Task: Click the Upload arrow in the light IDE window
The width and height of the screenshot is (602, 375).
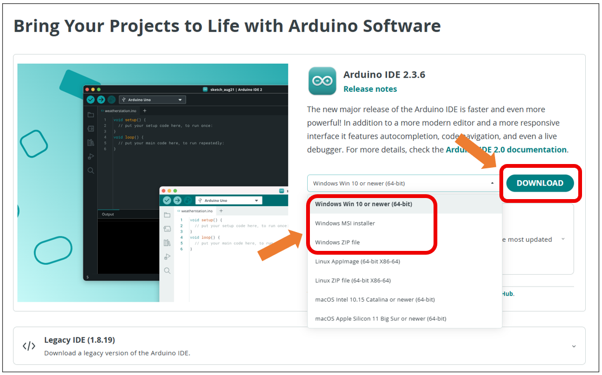Action: point(178,200)
